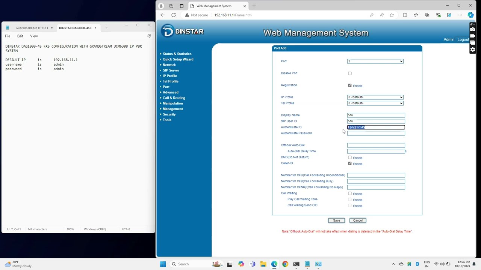Open Google Chrome from taskbar

coord(285,264)
